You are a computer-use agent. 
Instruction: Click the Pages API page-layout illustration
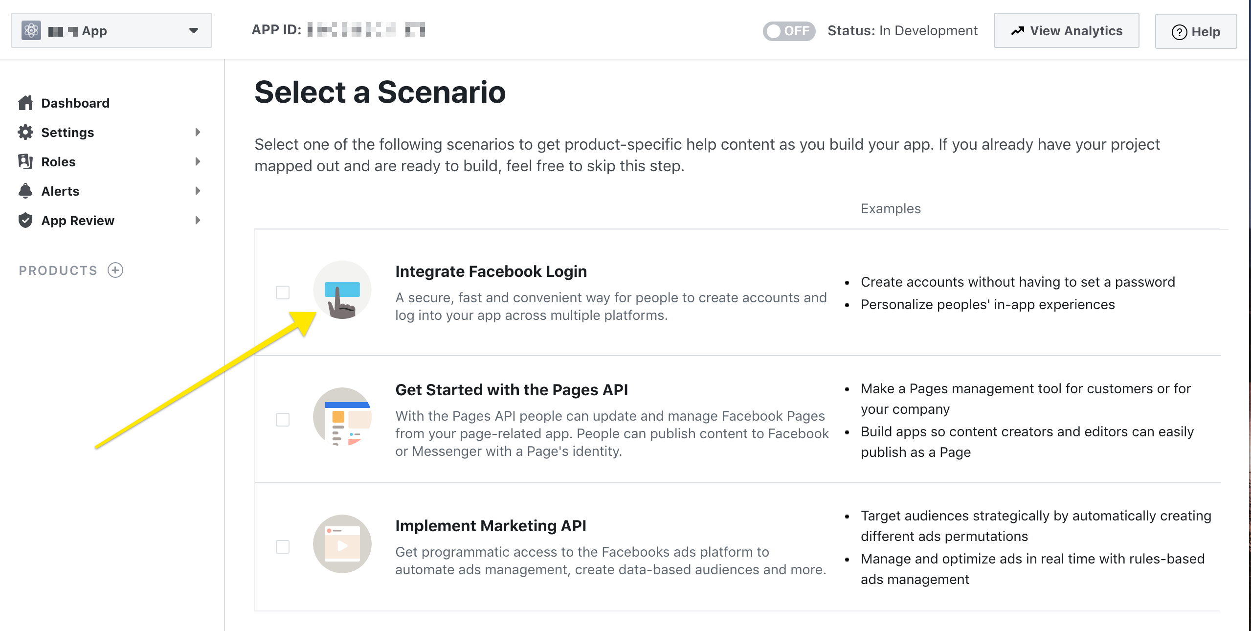click(342, 417)
